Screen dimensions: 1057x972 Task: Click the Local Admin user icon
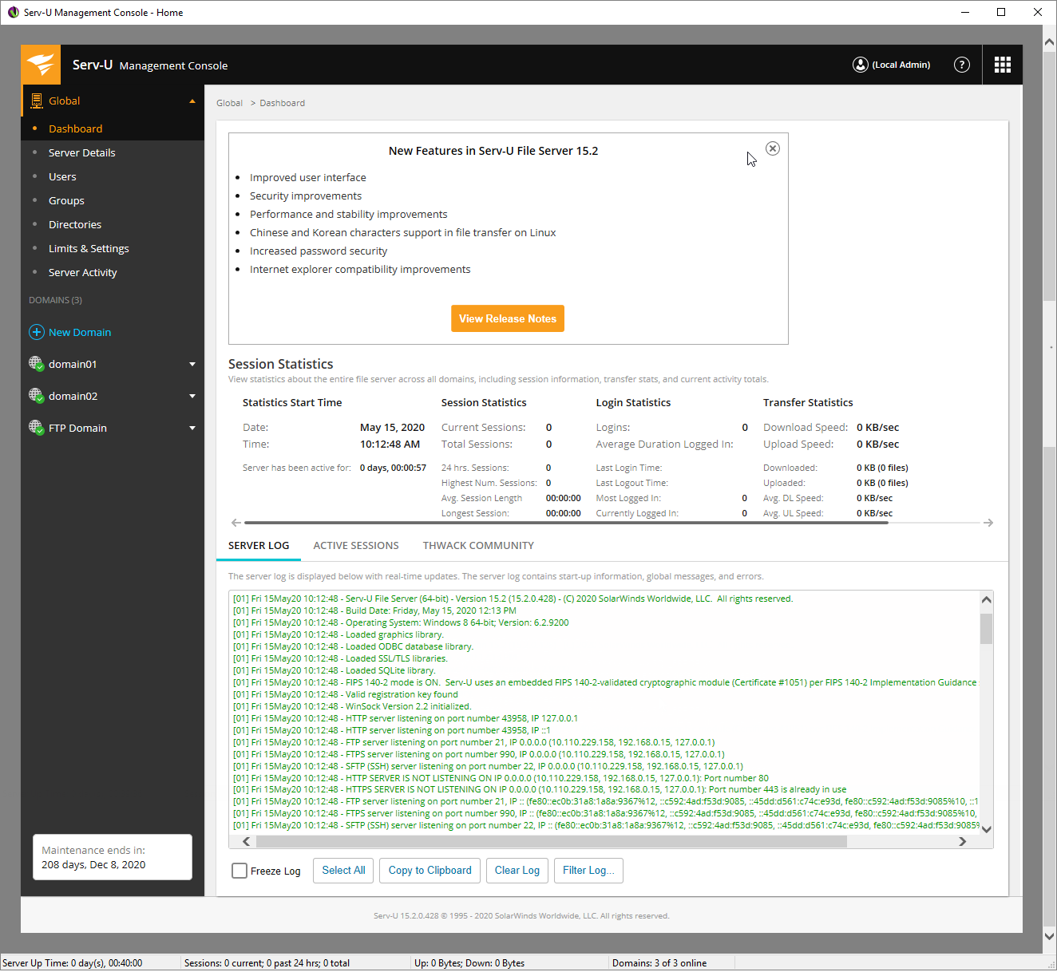pyautogui.click(x=861, y=65)
